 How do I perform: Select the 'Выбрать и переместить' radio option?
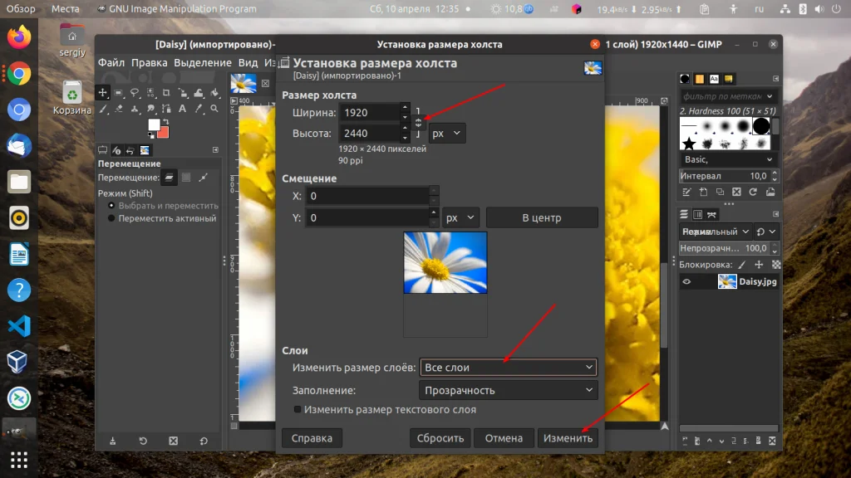click(x=110, y=205)
